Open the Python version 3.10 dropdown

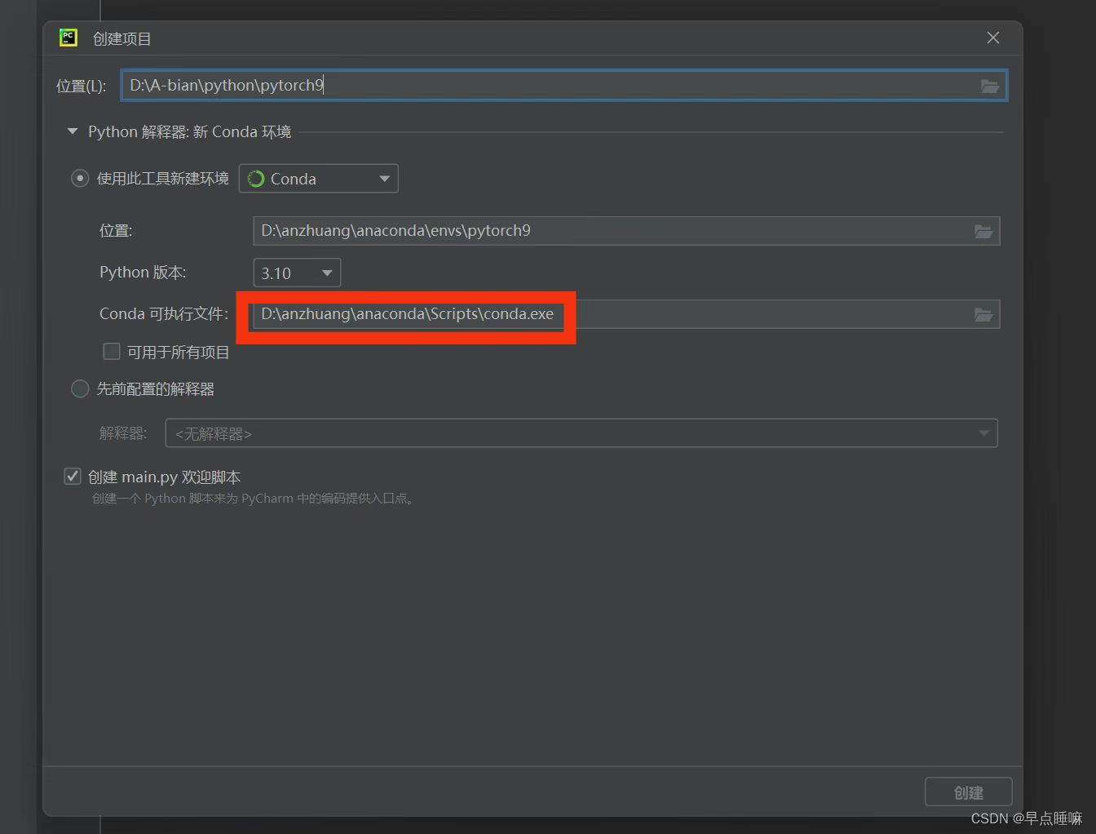click(x=297, y=273)
